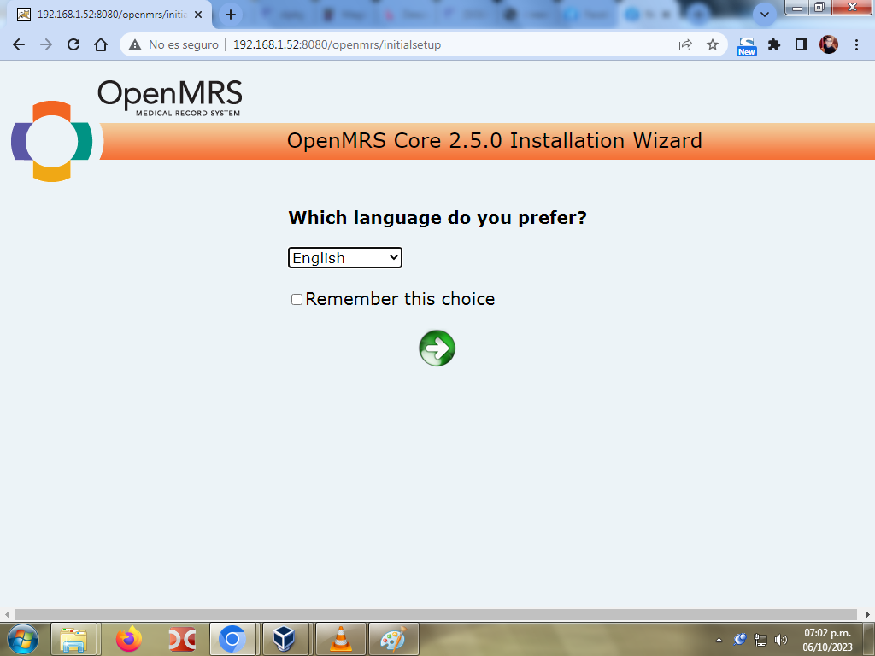Open the Windows Start menu
The height and width of the screenshot is (656, 875).
(23, 639)
